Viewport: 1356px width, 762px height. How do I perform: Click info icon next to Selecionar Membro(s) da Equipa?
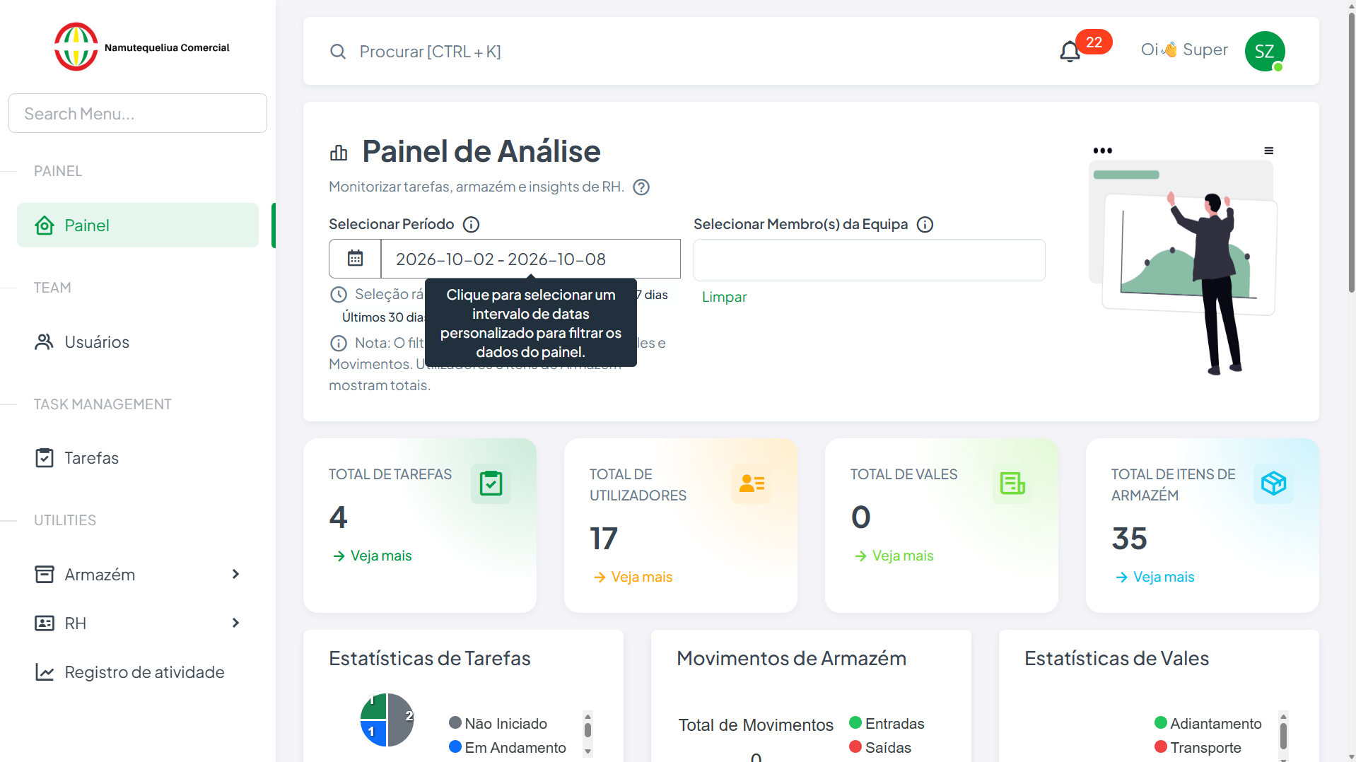click(x=925, y=225)
